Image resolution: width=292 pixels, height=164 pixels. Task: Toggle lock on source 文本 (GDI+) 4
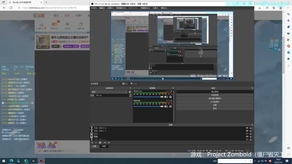click(250, 128)
